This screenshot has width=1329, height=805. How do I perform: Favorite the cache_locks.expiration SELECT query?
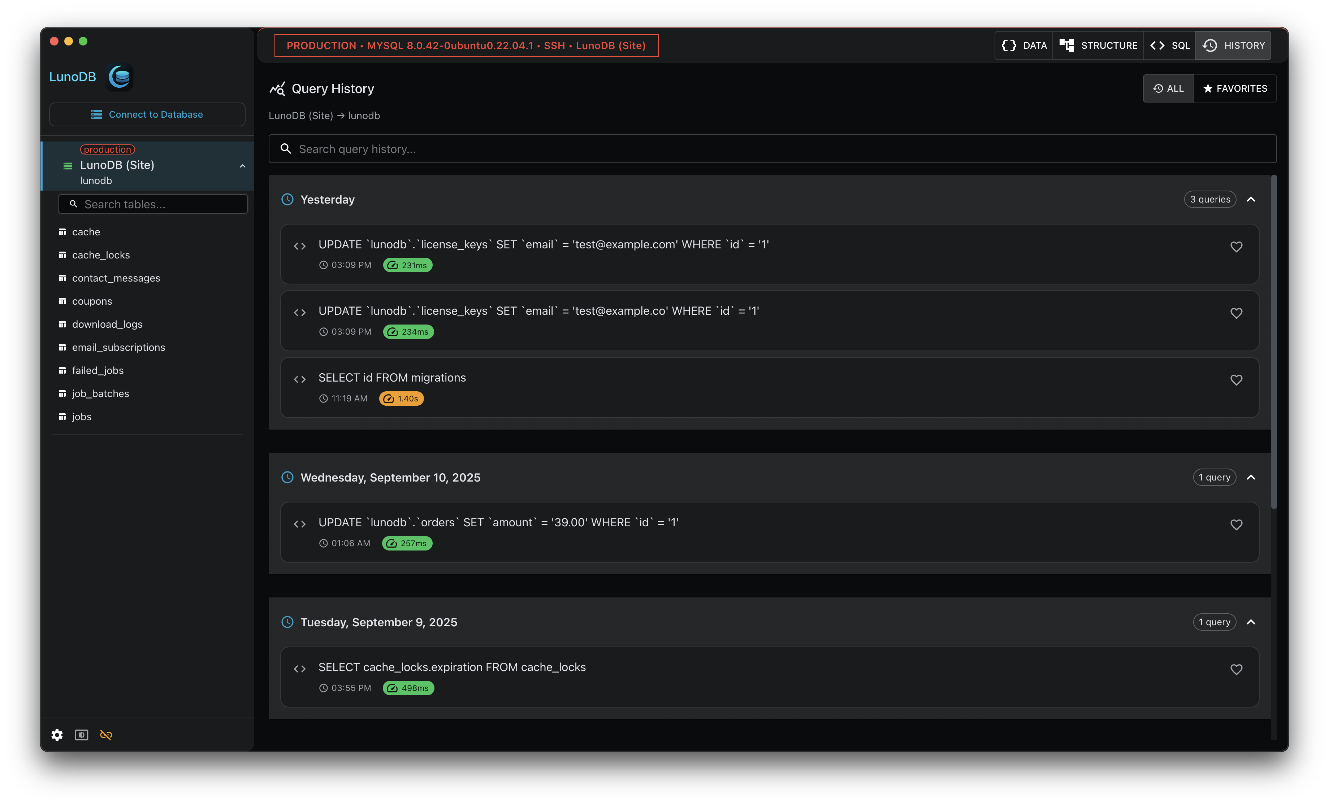[1236, 670]
